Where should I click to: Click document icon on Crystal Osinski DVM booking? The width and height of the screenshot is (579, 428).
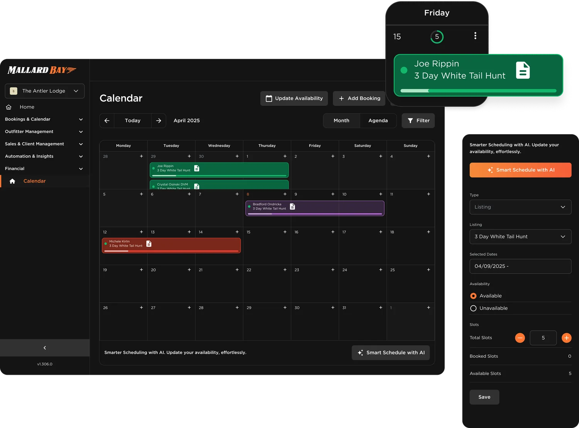[x=197, y=186]
